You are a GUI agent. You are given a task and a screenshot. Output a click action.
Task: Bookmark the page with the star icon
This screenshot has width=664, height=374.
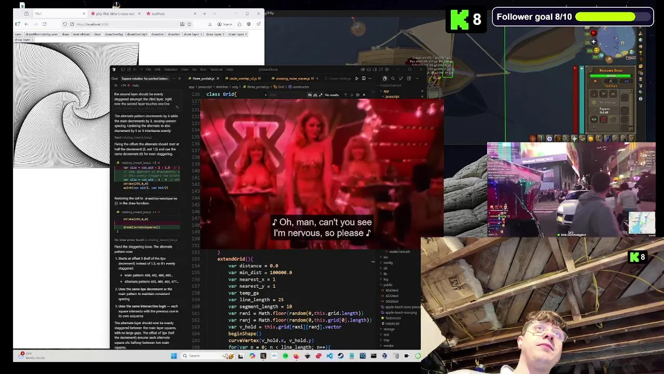click(189, 24)
